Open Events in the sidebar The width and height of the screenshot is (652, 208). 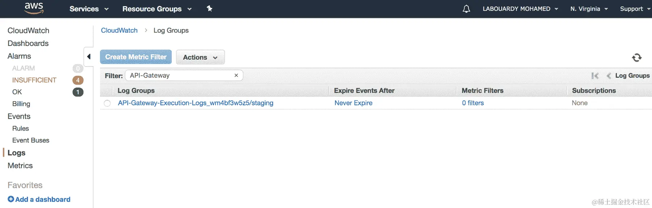coord(19,116)
